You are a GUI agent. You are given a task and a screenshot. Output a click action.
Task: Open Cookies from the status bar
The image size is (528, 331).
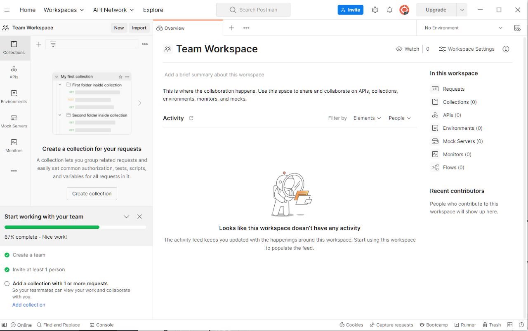click(x=351, y=325)
